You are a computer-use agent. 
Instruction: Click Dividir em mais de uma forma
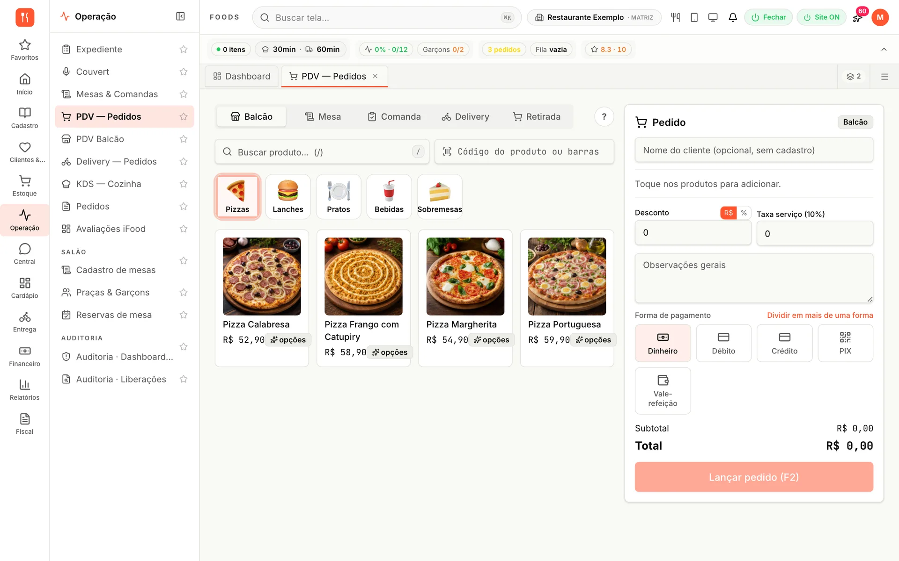coord(820,315)
